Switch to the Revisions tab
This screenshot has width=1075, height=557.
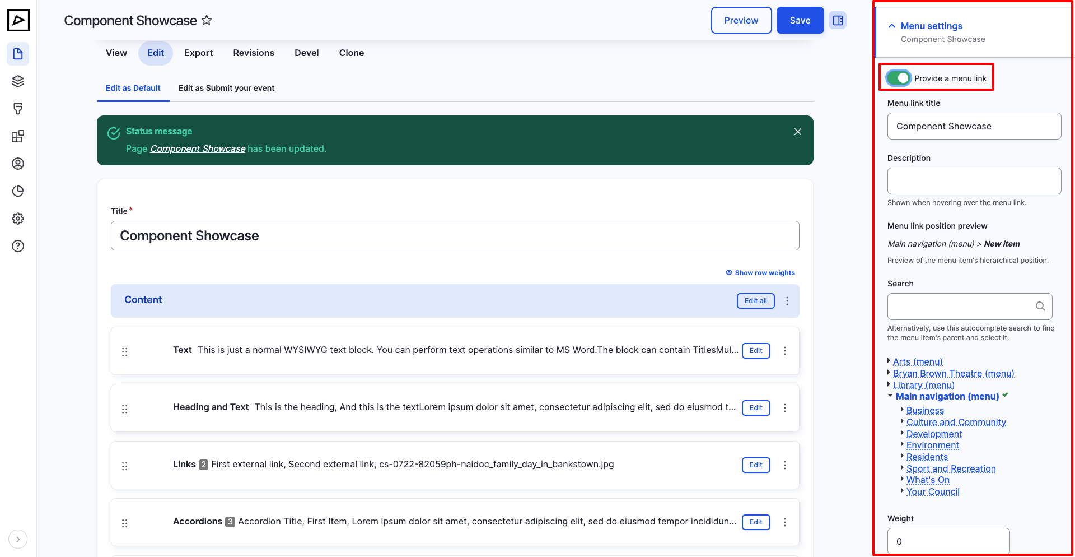[253, 53]
